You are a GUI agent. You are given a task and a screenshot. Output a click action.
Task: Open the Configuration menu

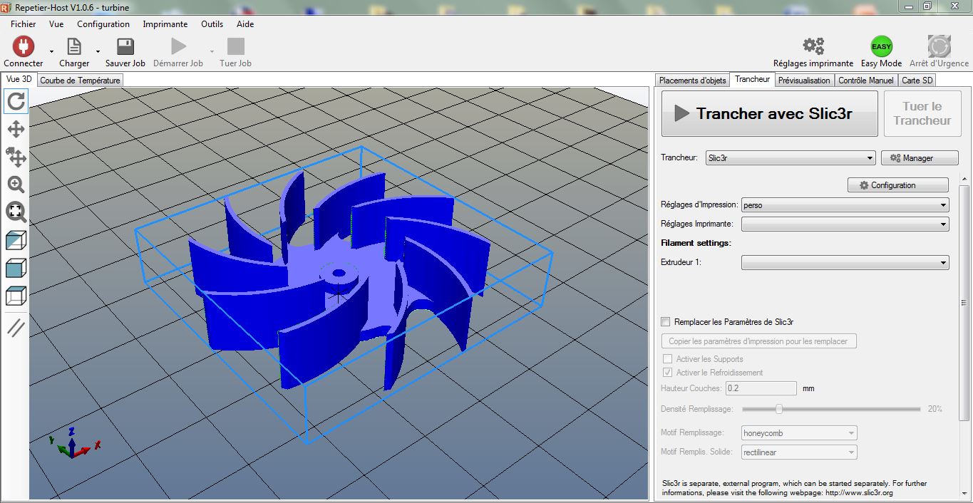pos(103,24)
